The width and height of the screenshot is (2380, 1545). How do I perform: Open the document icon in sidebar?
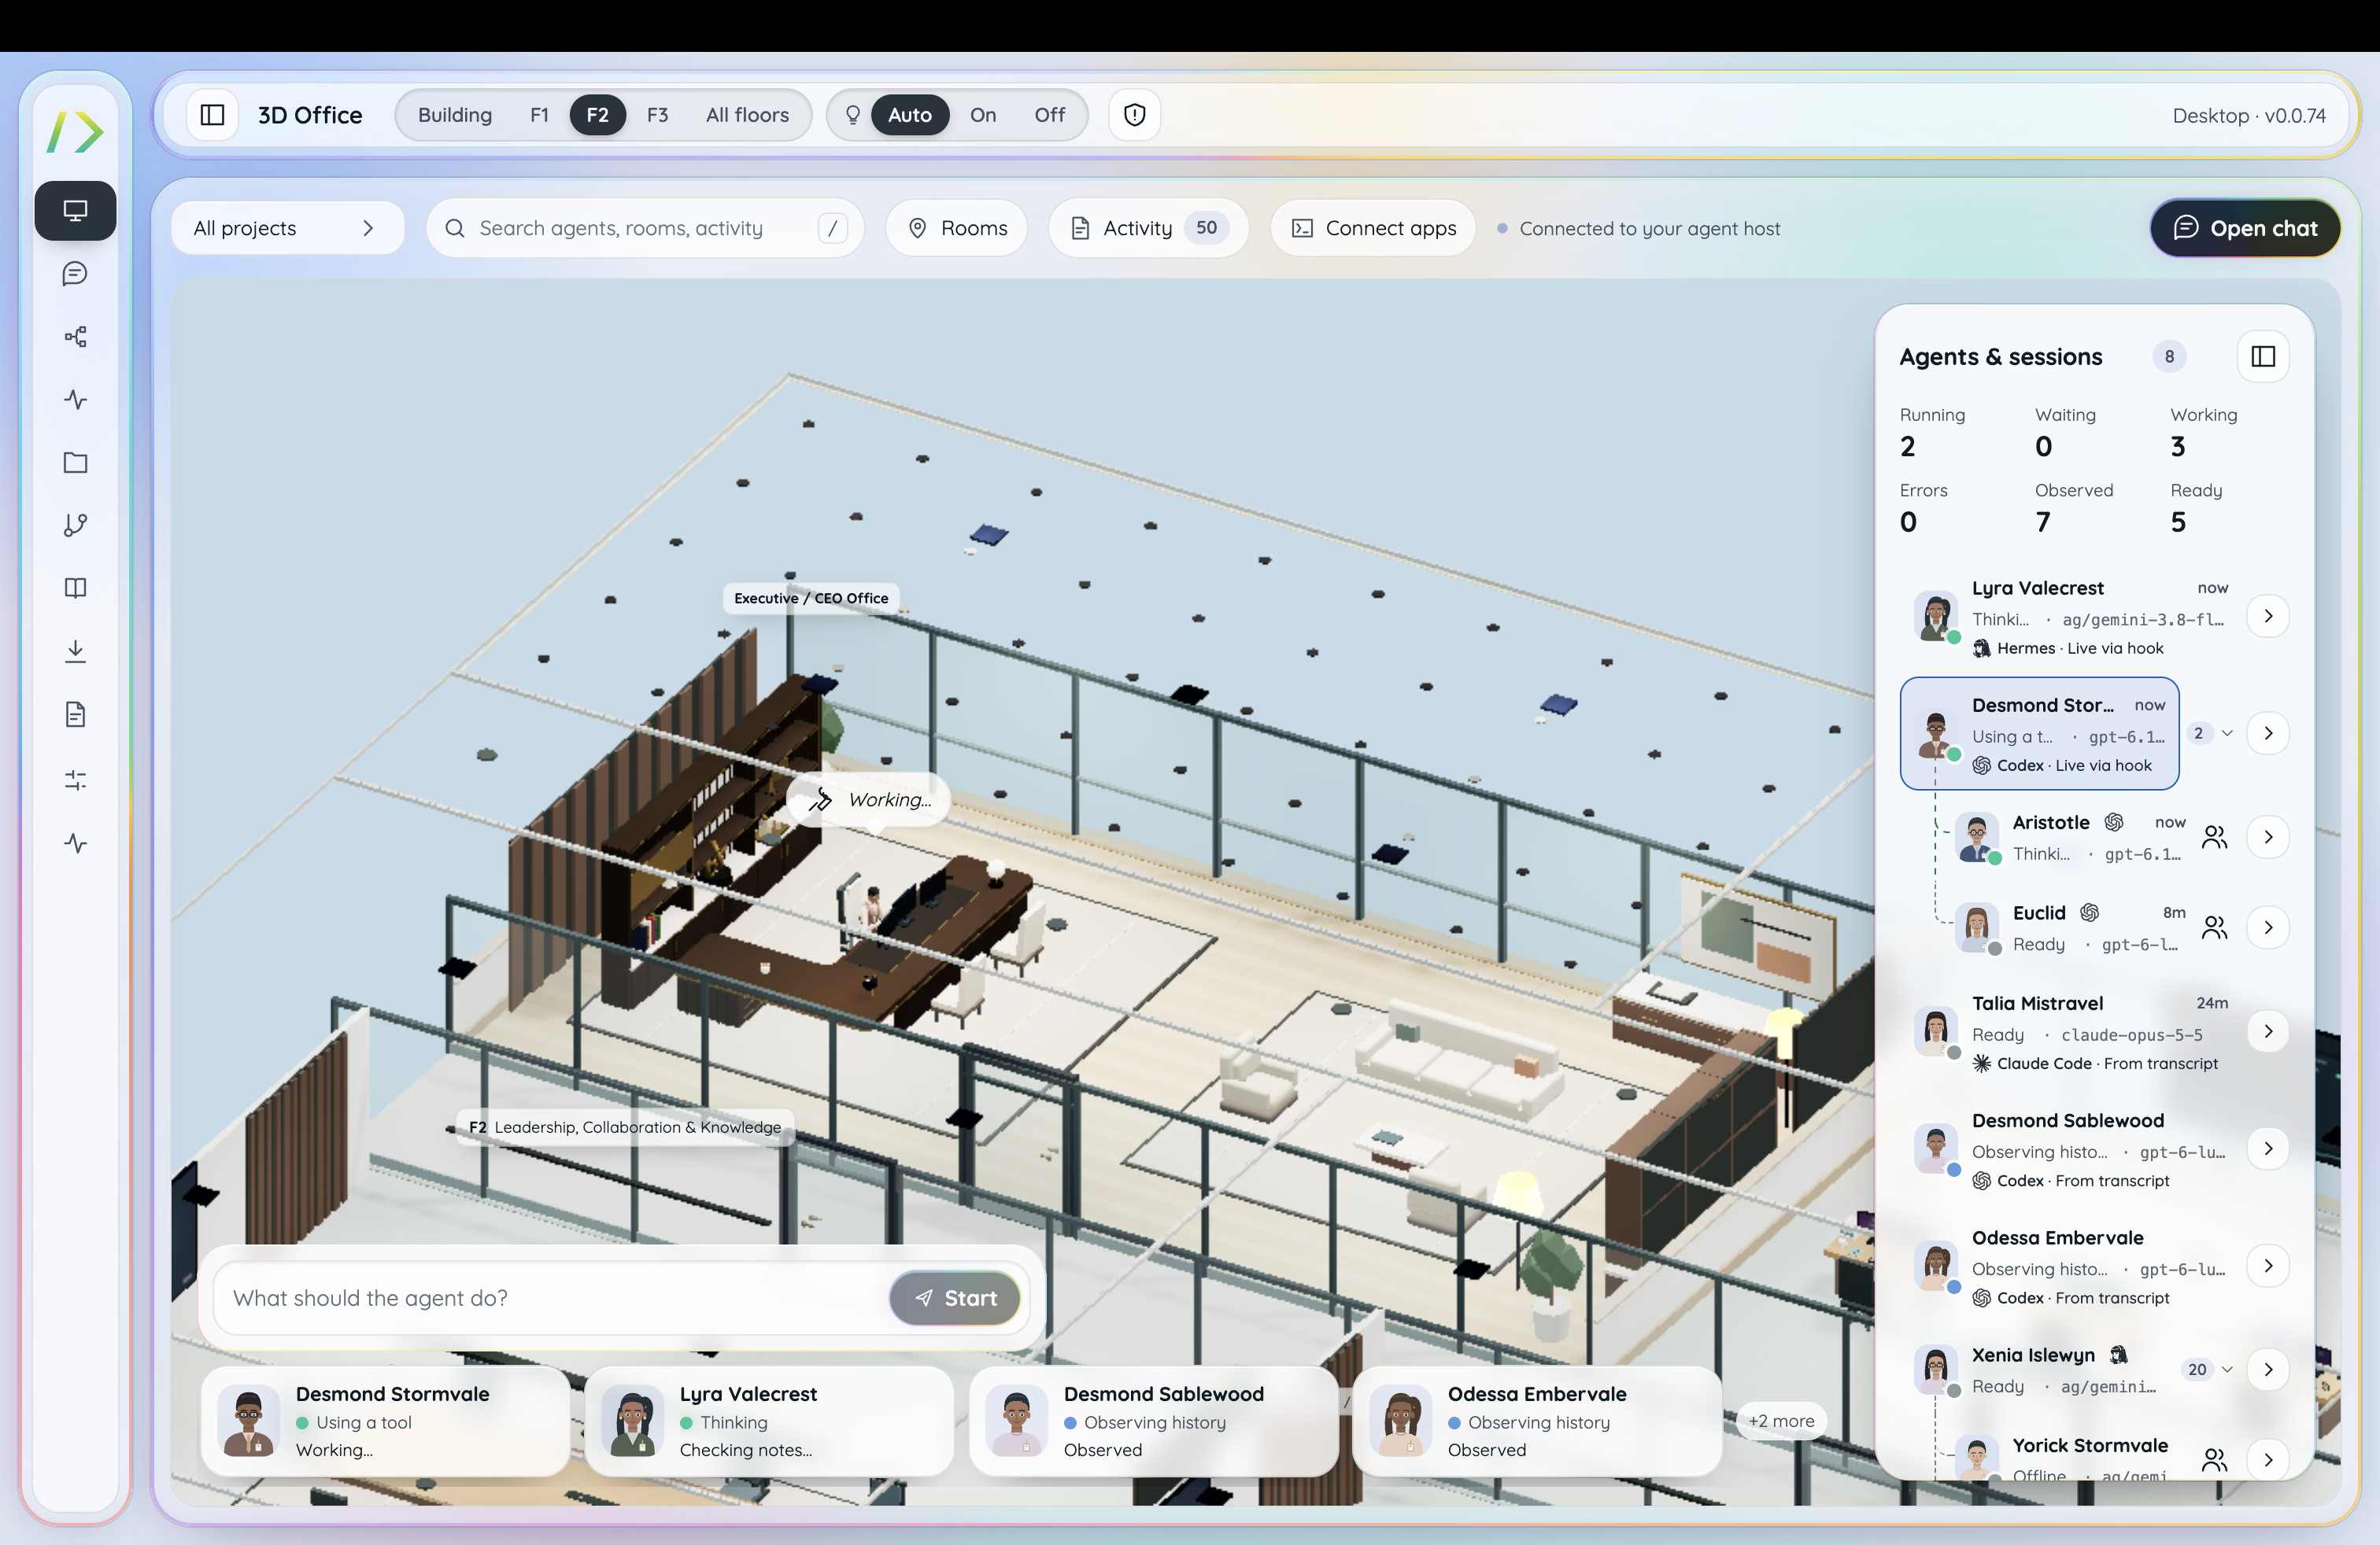pyautogui.click(x=75, y=714)
